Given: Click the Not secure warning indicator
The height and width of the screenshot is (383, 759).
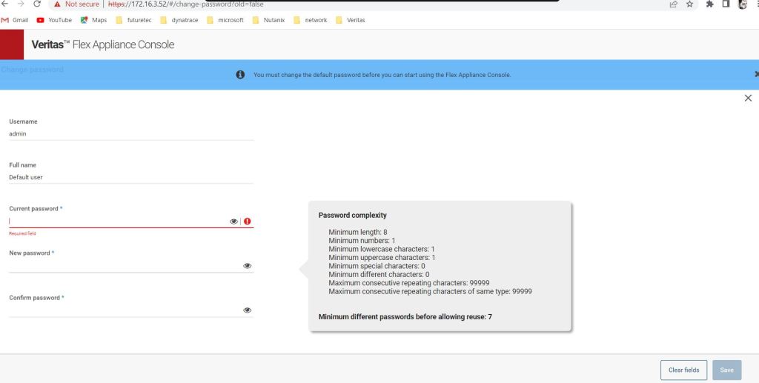Looking at the screenshot, I should [77, 4].
